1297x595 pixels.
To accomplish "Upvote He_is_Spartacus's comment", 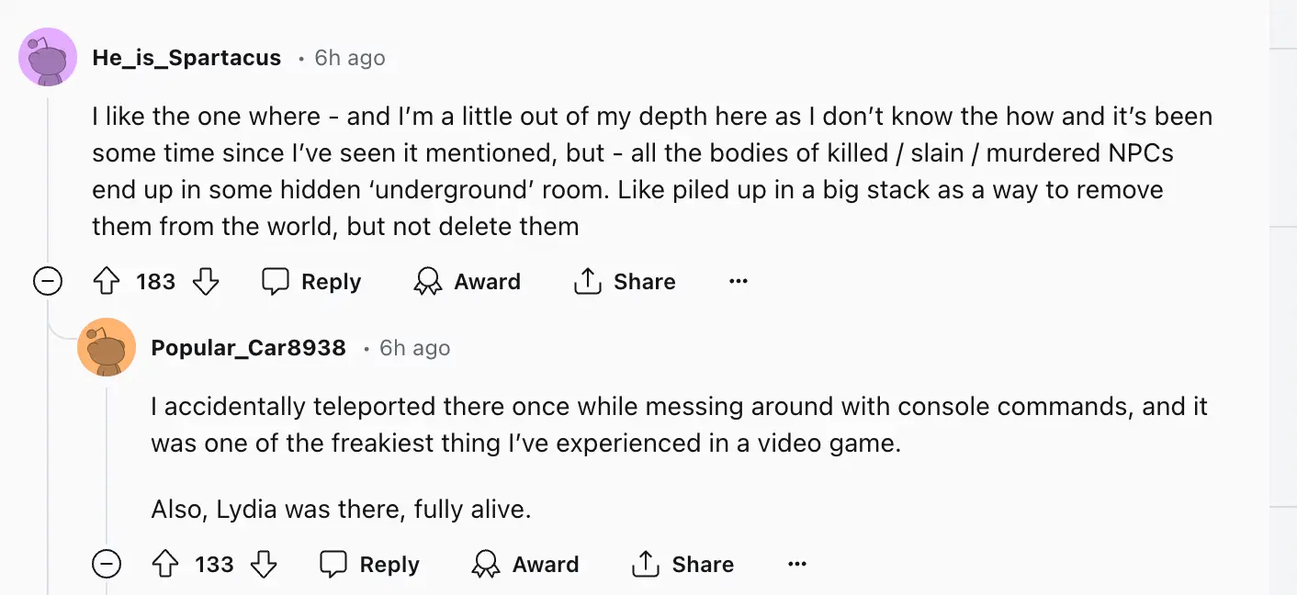I will point(107,282).
